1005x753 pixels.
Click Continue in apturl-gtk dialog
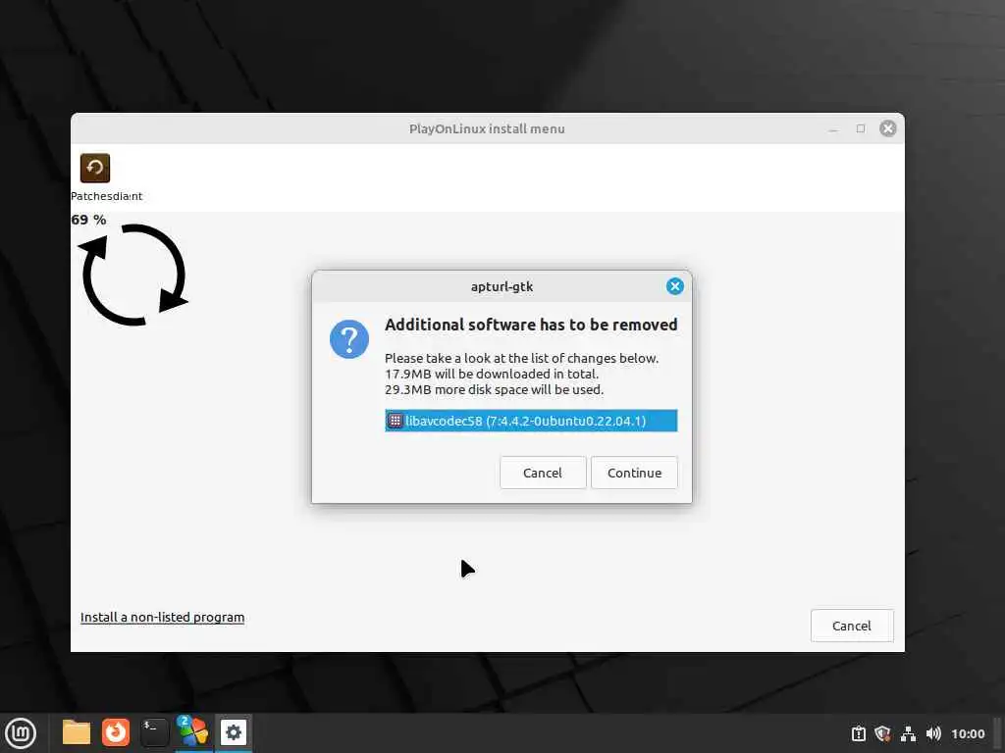(634, 473)
